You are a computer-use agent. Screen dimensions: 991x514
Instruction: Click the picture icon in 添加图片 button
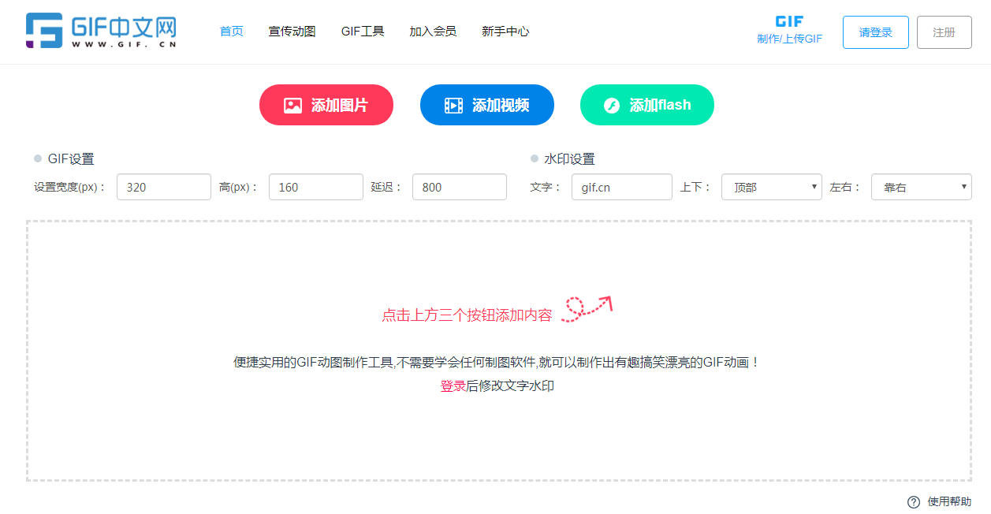point(292,106)
